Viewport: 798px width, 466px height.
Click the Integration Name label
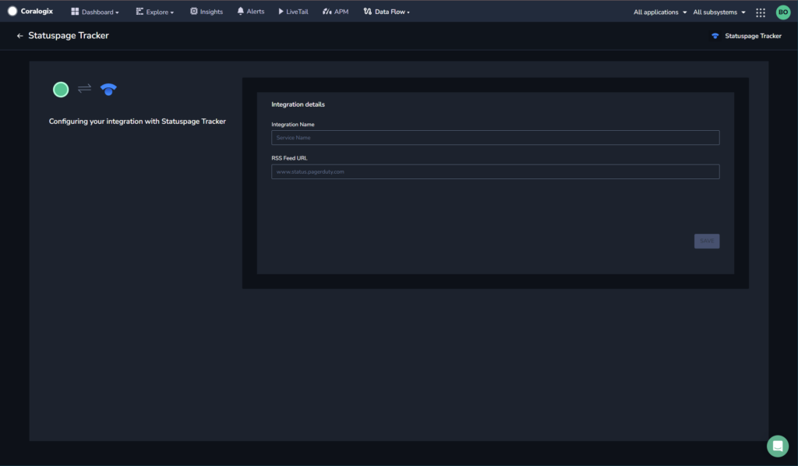293,125
